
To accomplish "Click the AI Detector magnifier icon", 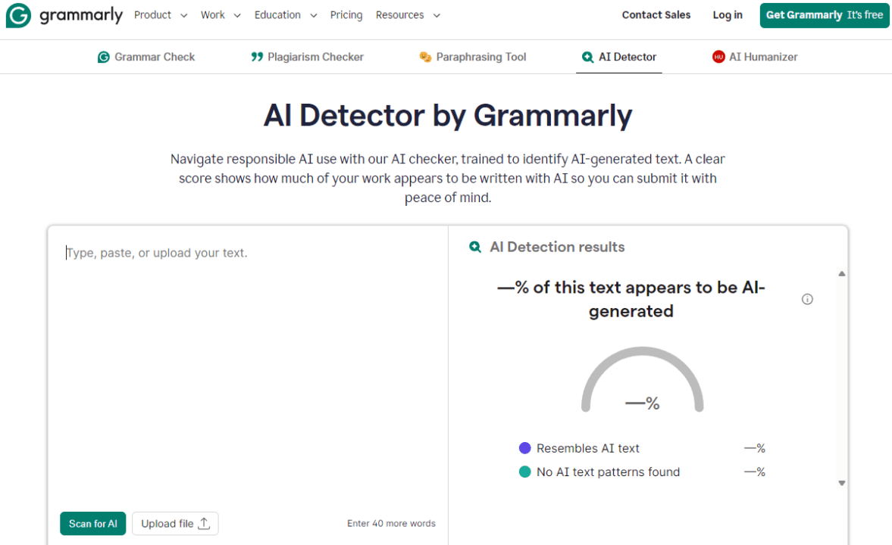I will (586, 57).
